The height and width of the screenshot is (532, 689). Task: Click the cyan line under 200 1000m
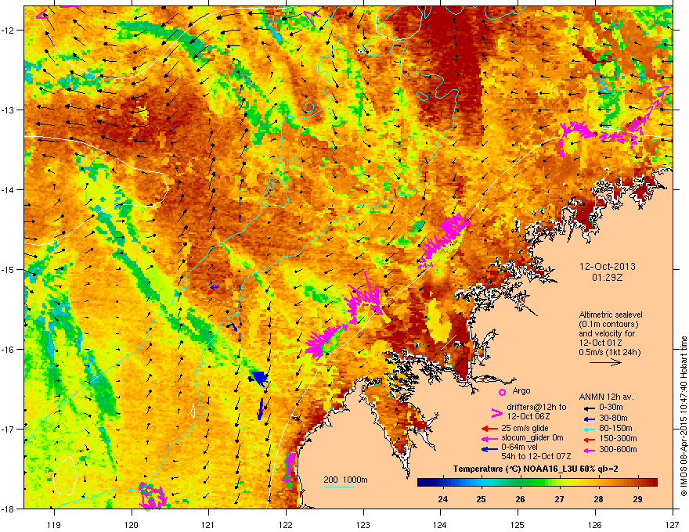(x=340, y=487)
